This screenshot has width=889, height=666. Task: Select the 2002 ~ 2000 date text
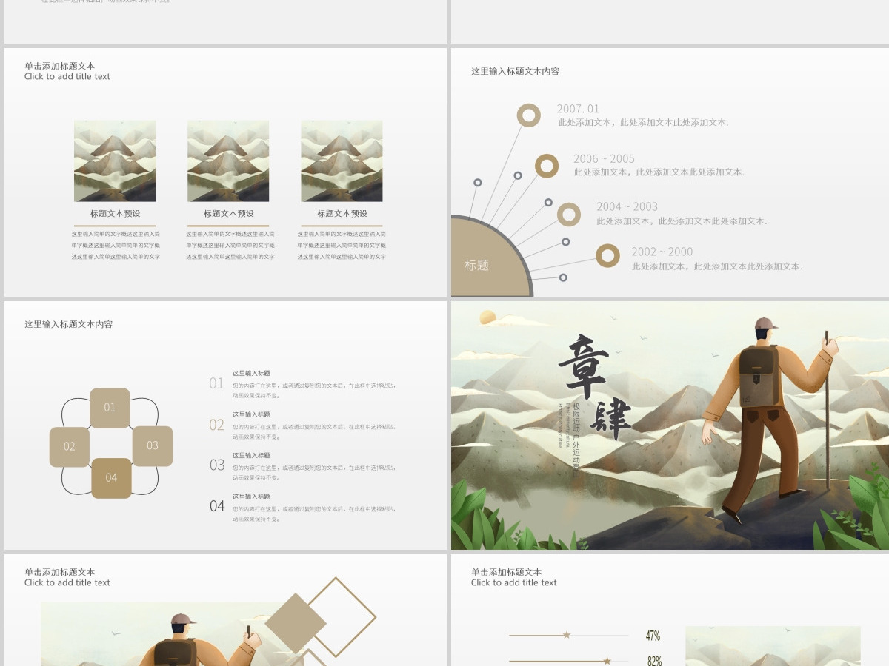click(x=662, y=252)
